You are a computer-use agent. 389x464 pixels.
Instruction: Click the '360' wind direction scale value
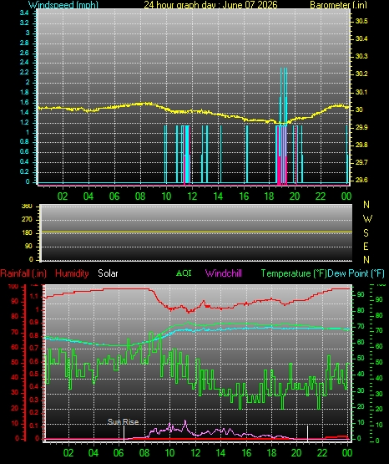tap(27, 207)
